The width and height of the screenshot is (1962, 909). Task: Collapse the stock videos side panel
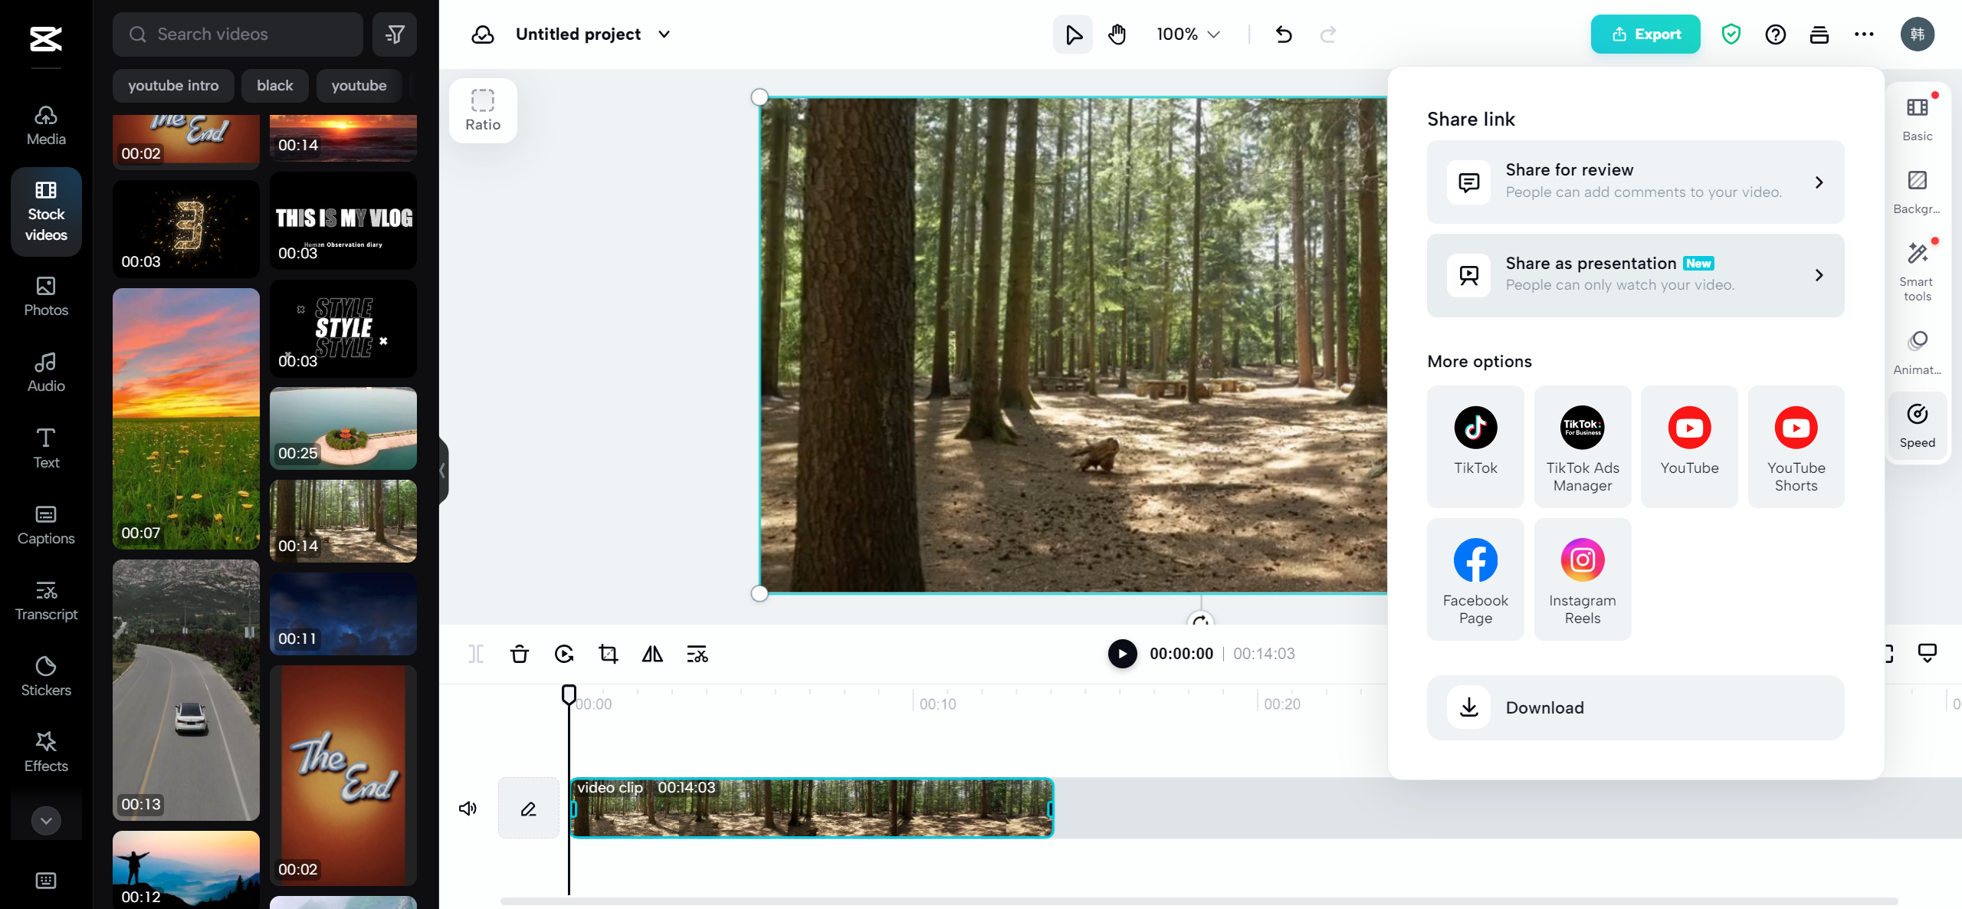pos(442,471)
